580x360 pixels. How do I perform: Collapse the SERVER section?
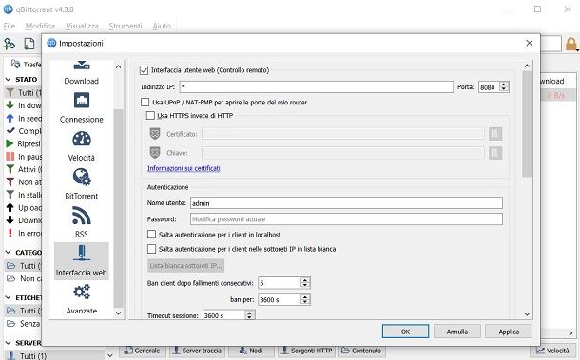[x=9, y=343]
